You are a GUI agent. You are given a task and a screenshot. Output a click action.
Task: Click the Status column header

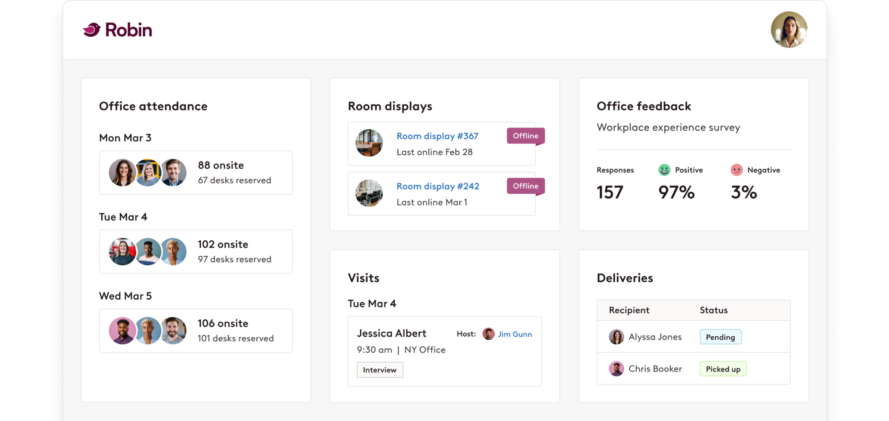[714, 310]
